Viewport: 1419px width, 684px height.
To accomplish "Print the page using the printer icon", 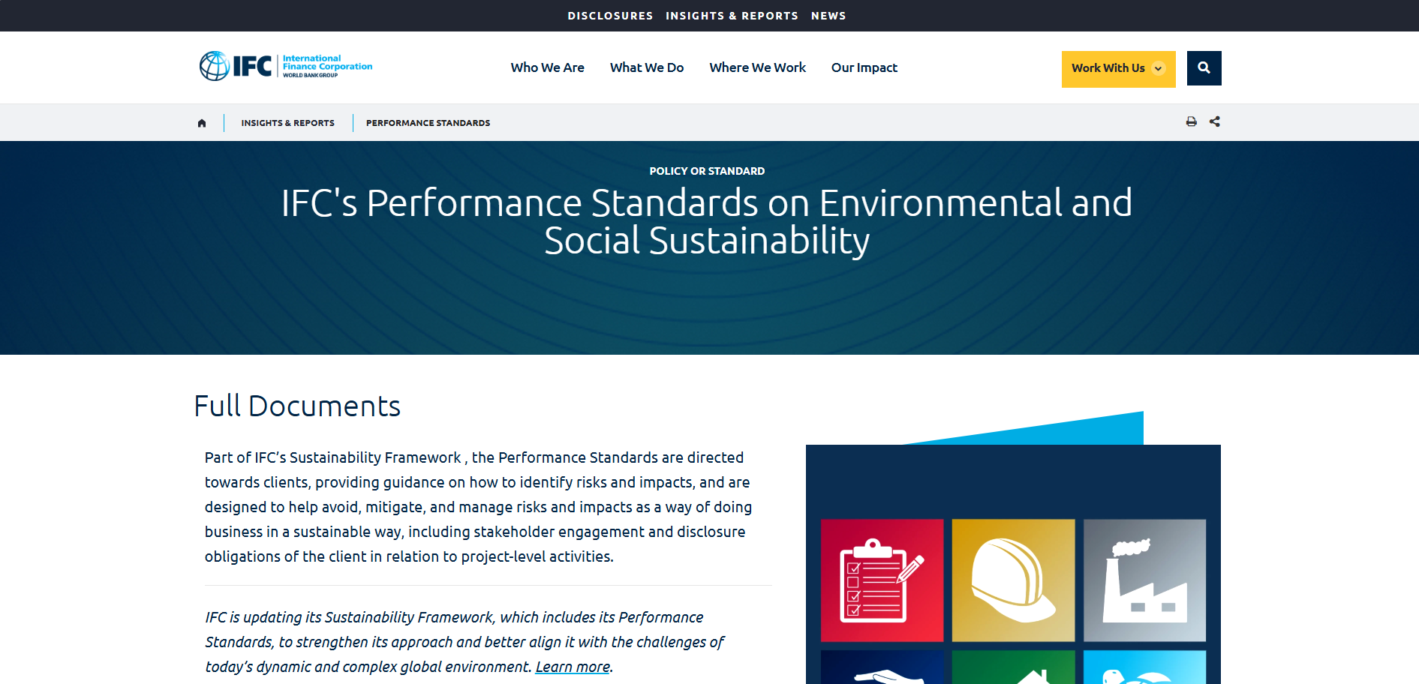I will click(1191, 121).
